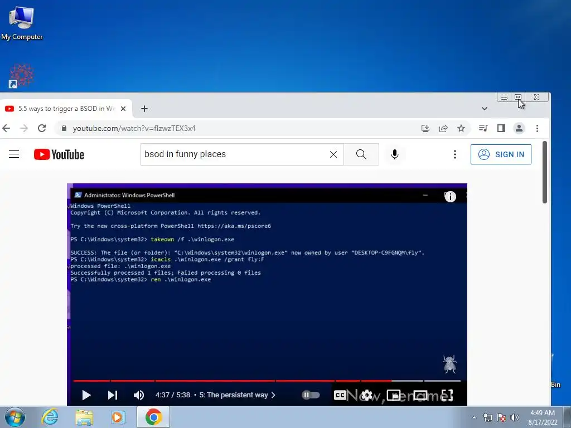
Task: Enable theater mode in player
Action: (x=420, y=395)
